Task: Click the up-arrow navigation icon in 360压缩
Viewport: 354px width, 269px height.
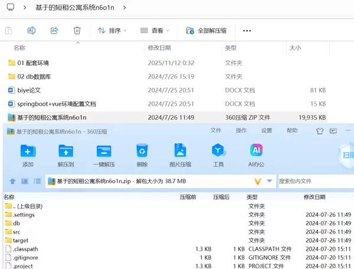Action: [12, 181]
